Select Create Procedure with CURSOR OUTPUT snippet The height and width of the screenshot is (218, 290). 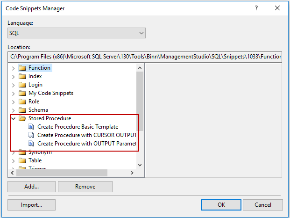point(86,135)
